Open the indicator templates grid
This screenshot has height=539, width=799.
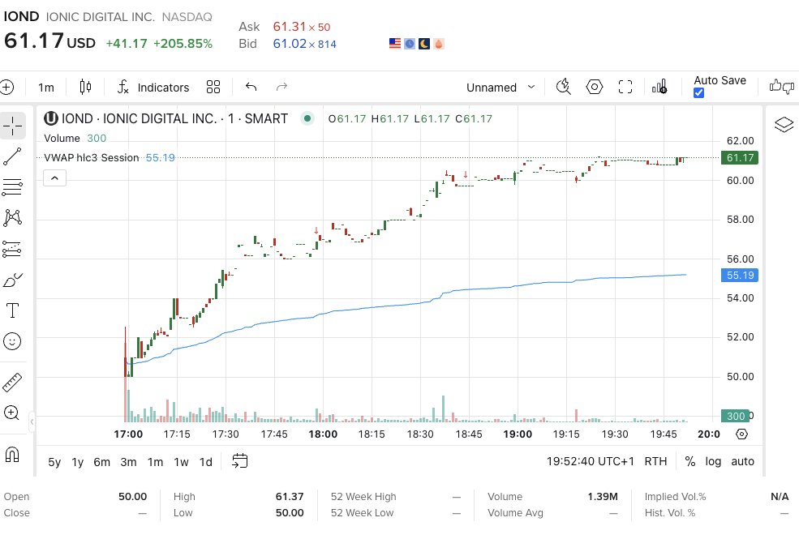pyautogui.click(x=213, y=87)
